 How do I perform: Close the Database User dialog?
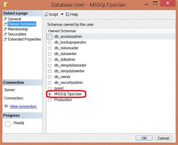pyautogui.click(x=167, y=3)
